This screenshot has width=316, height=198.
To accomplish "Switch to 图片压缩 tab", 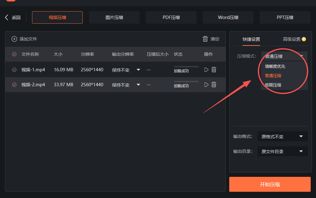I will click(x=114, y=17).
